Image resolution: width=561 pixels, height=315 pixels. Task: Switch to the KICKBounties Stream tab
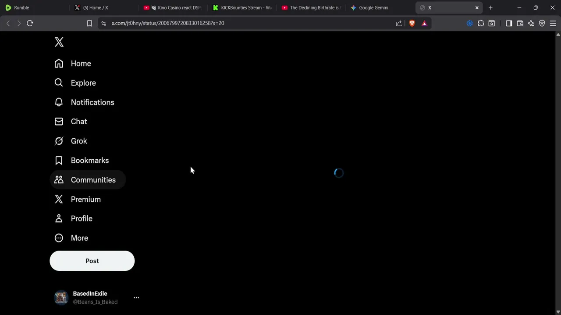pyautogui.click(x=241, y=7)
